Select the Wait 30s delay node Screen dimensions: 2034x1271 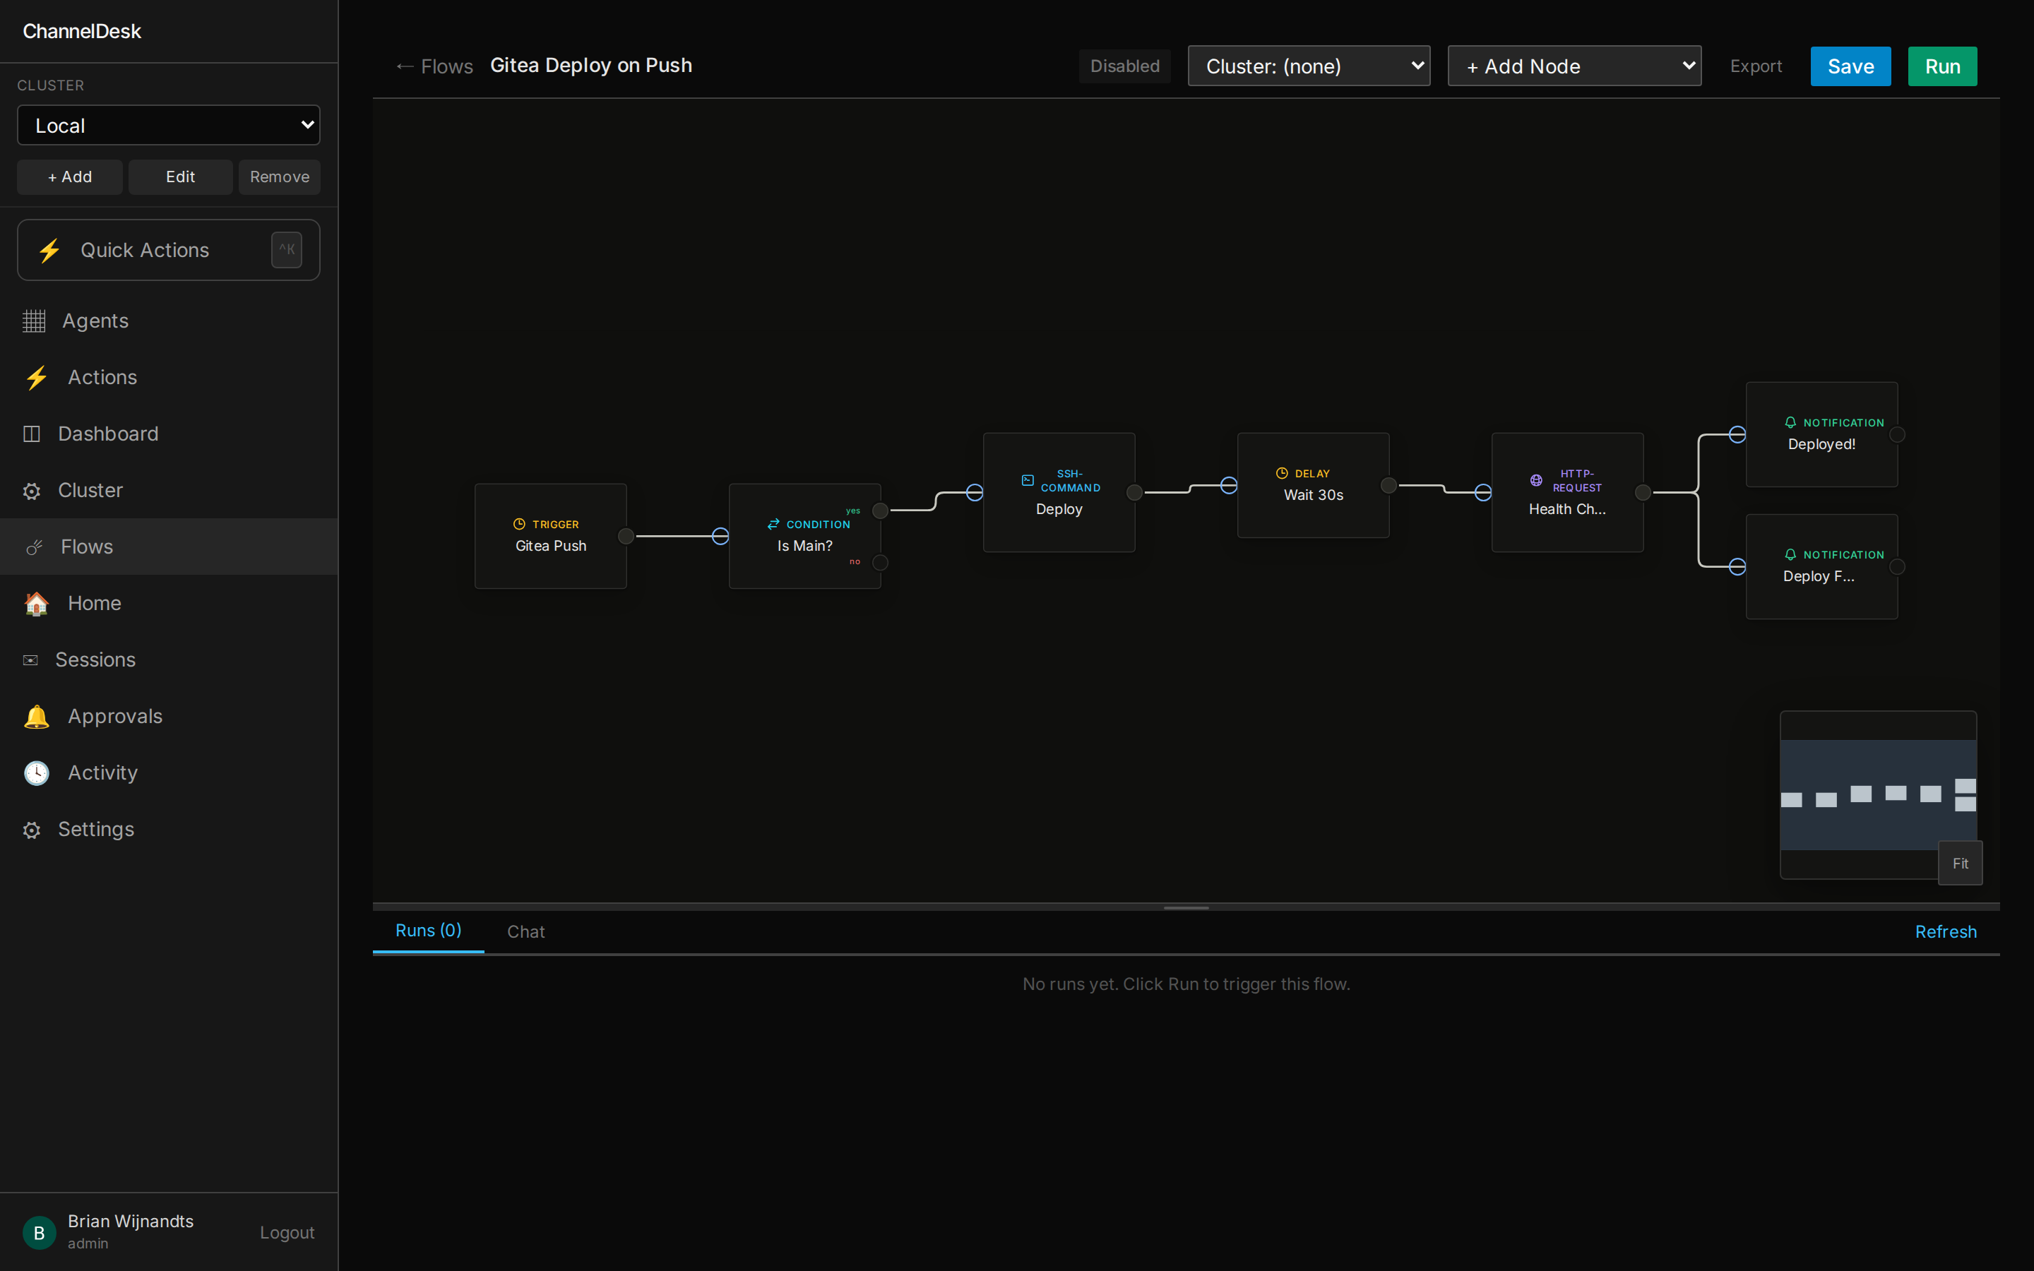pyautogui.click(x=1313, y=485)
